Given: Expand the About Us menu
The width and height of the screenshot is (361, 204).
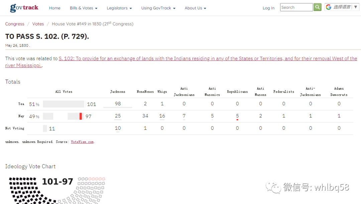Looking at the screenshot, I should click(195, 8).
